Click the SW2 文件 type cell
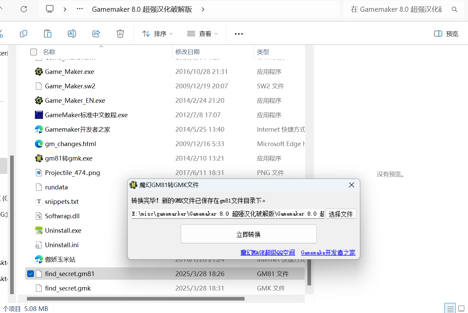 [270, 86]
